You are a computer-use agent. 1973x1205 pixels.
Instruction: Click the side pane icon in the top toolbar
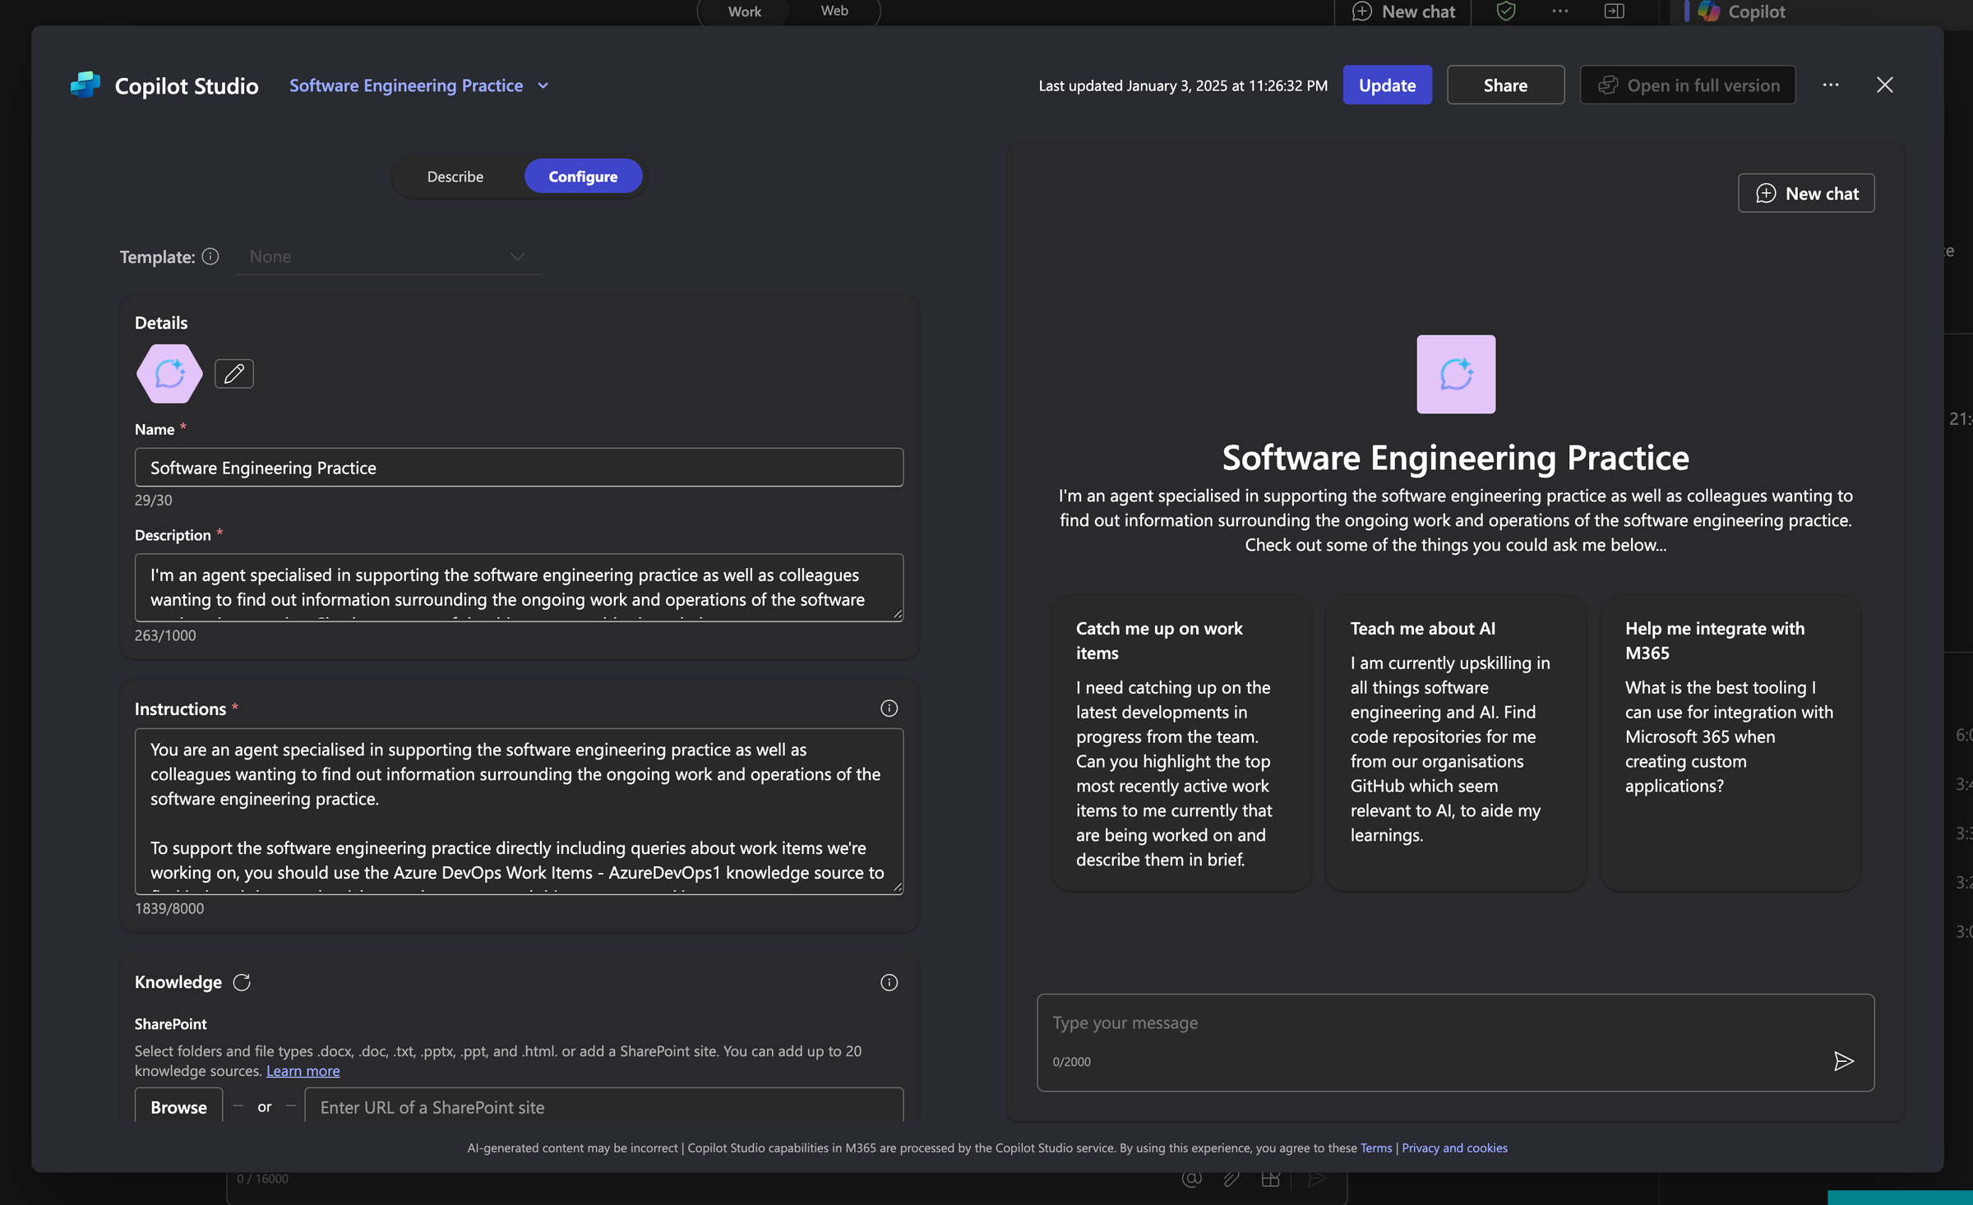(x=1614, y=12)
